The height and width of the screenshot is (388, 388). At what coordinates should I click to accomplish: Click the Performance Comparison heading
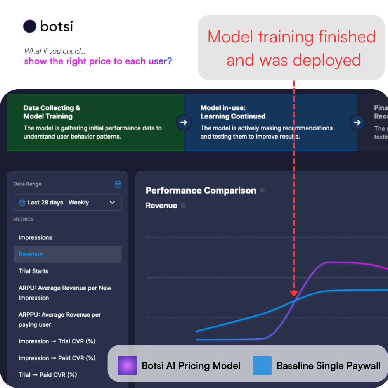coord(201,190)
